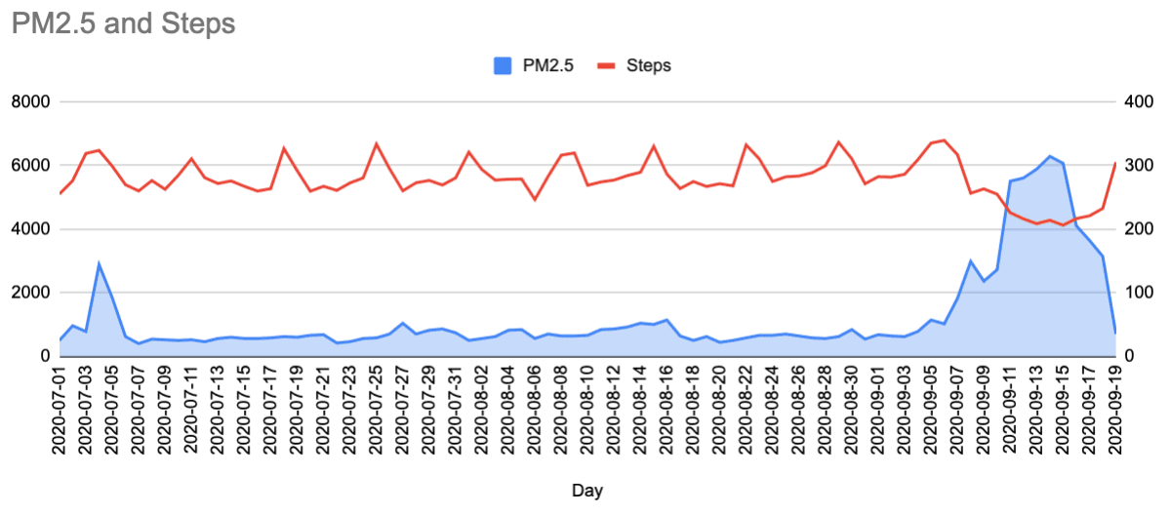Click the chart title PM2.5 and Steps
Screen dimensions: 1170x516
(x=123, y=23)
